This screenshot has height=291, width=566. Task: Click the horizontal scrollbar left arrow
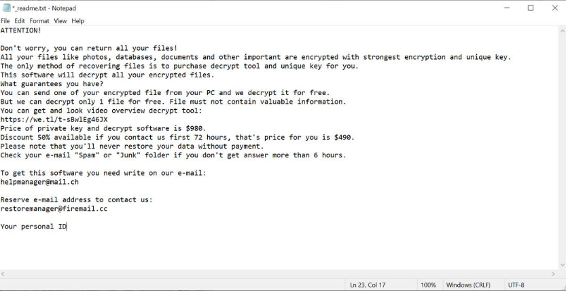(x=3, y=274)
